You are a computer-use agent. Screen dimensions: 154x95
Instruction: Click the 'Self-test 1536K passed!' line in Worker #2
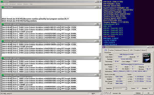17,47
